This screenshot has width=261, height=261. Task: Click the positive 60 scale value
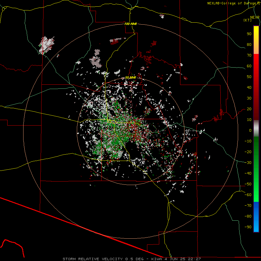(249, 66)
